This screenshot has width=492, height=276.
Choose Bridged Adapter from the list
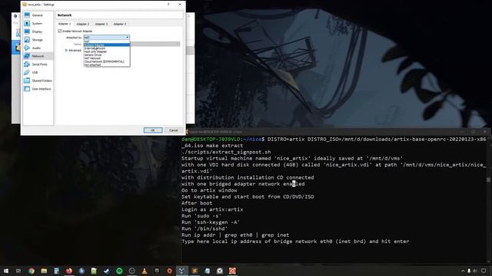coord(107,44)
